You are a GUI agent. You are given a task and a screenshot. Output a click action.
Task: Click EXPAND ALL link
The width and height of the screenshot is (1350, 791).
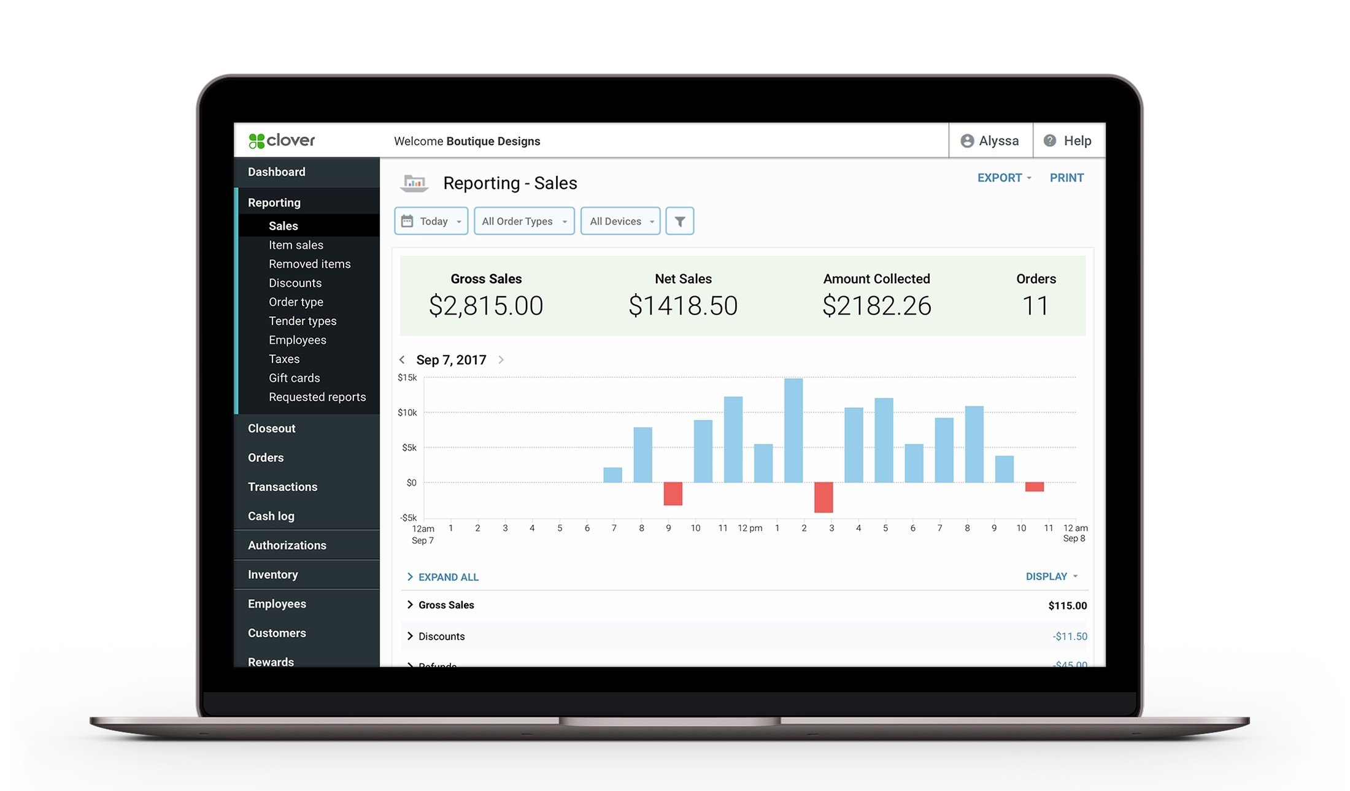click(x=447, y=577)
